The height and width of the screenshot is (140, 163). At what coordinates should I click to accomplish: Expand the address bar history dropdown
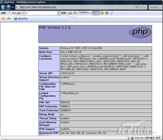136,7
